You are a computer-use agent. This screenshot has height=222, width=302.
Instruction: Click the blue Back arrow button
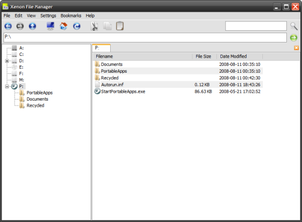pos(8,26)
